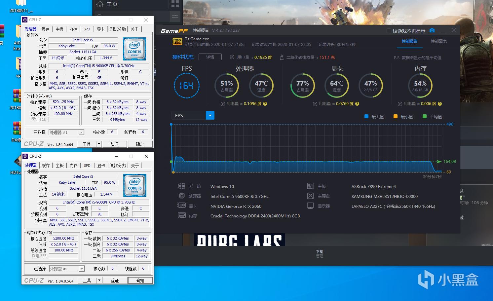Click the processor 51% usage gauge
The width and height of the screenshot is (493, 301).
[x=227, y=86]
